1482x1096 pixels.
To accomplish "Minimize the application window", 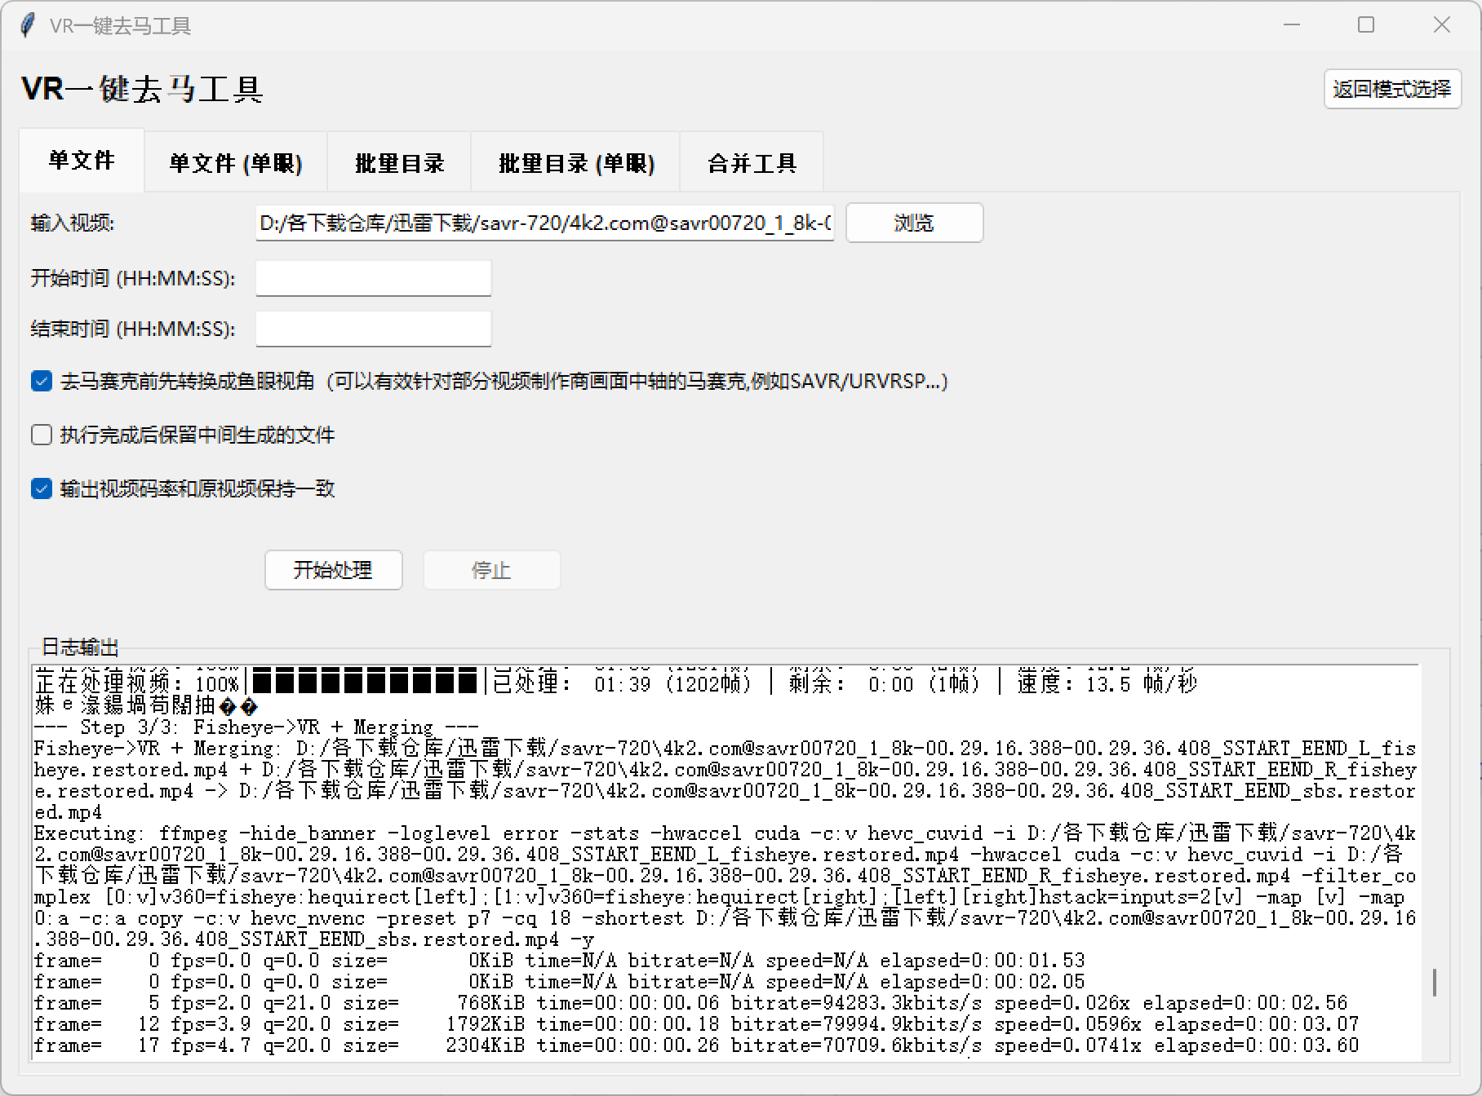I will [x=1292, y=25].
